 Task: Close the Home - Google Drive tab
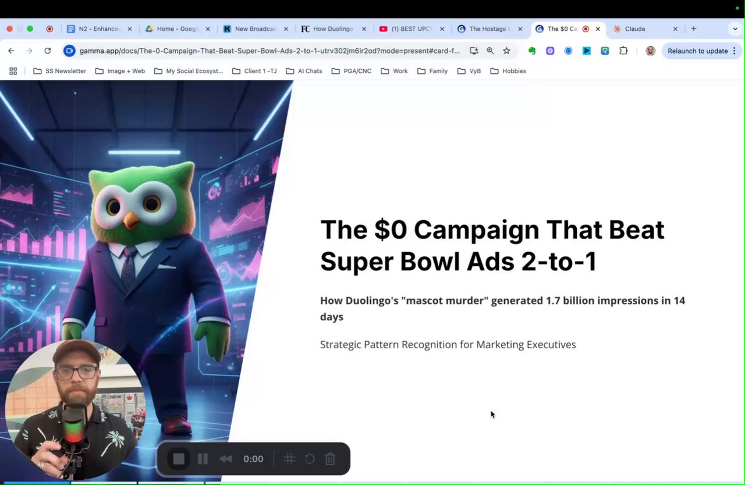pyautogui.click(x=208, y=29)
